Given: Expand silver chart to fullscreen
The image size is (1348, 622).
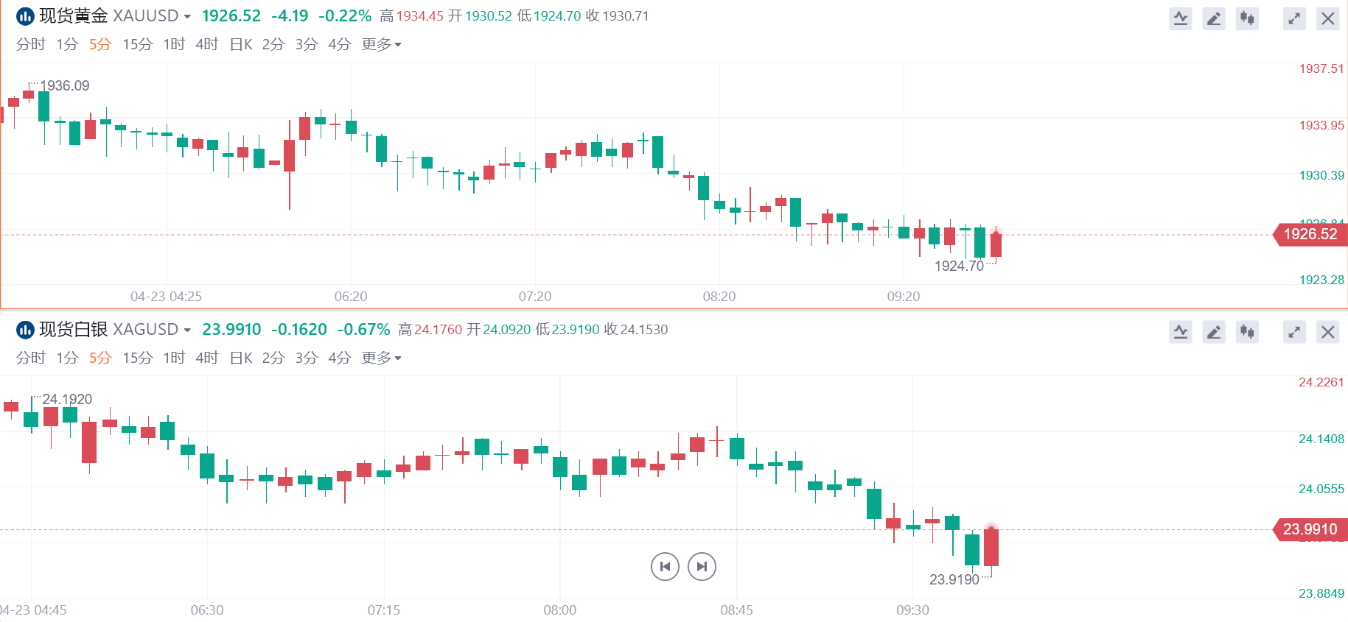Looking at the screenshot, I should pos(1294,332).
